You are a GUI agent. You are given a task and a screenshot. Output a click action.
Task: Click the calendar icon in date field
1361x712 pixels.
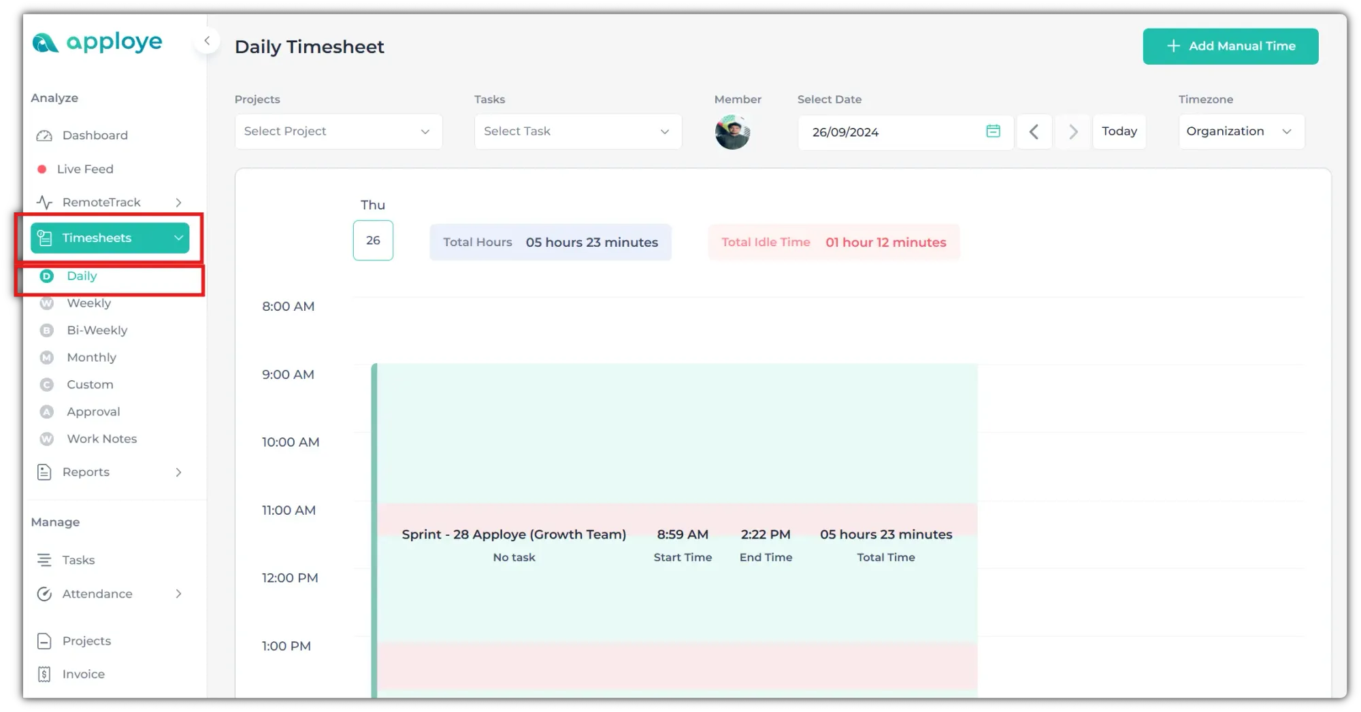click(993, 131)
